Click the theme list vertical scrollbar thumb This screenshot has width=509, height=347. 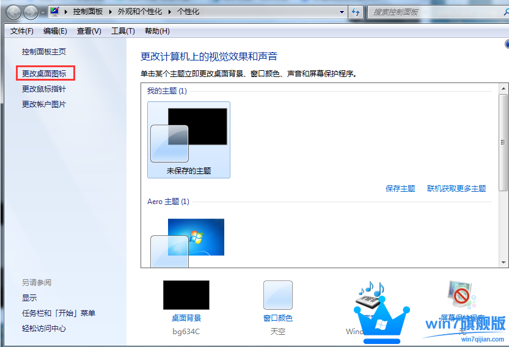point(503,142)
